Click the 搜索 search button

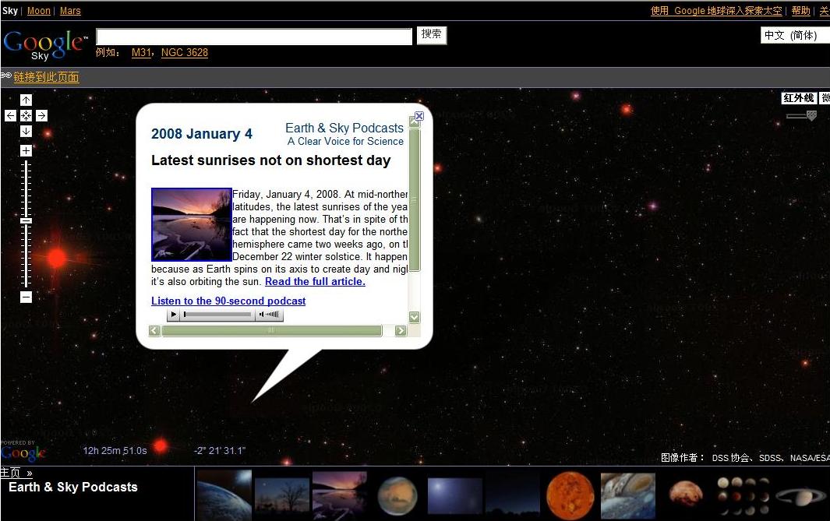click(x=432, y=35)
